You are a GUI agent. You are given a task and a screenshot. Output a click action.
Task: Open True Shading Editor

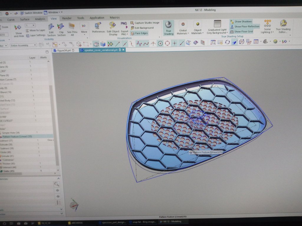point(283,26)
